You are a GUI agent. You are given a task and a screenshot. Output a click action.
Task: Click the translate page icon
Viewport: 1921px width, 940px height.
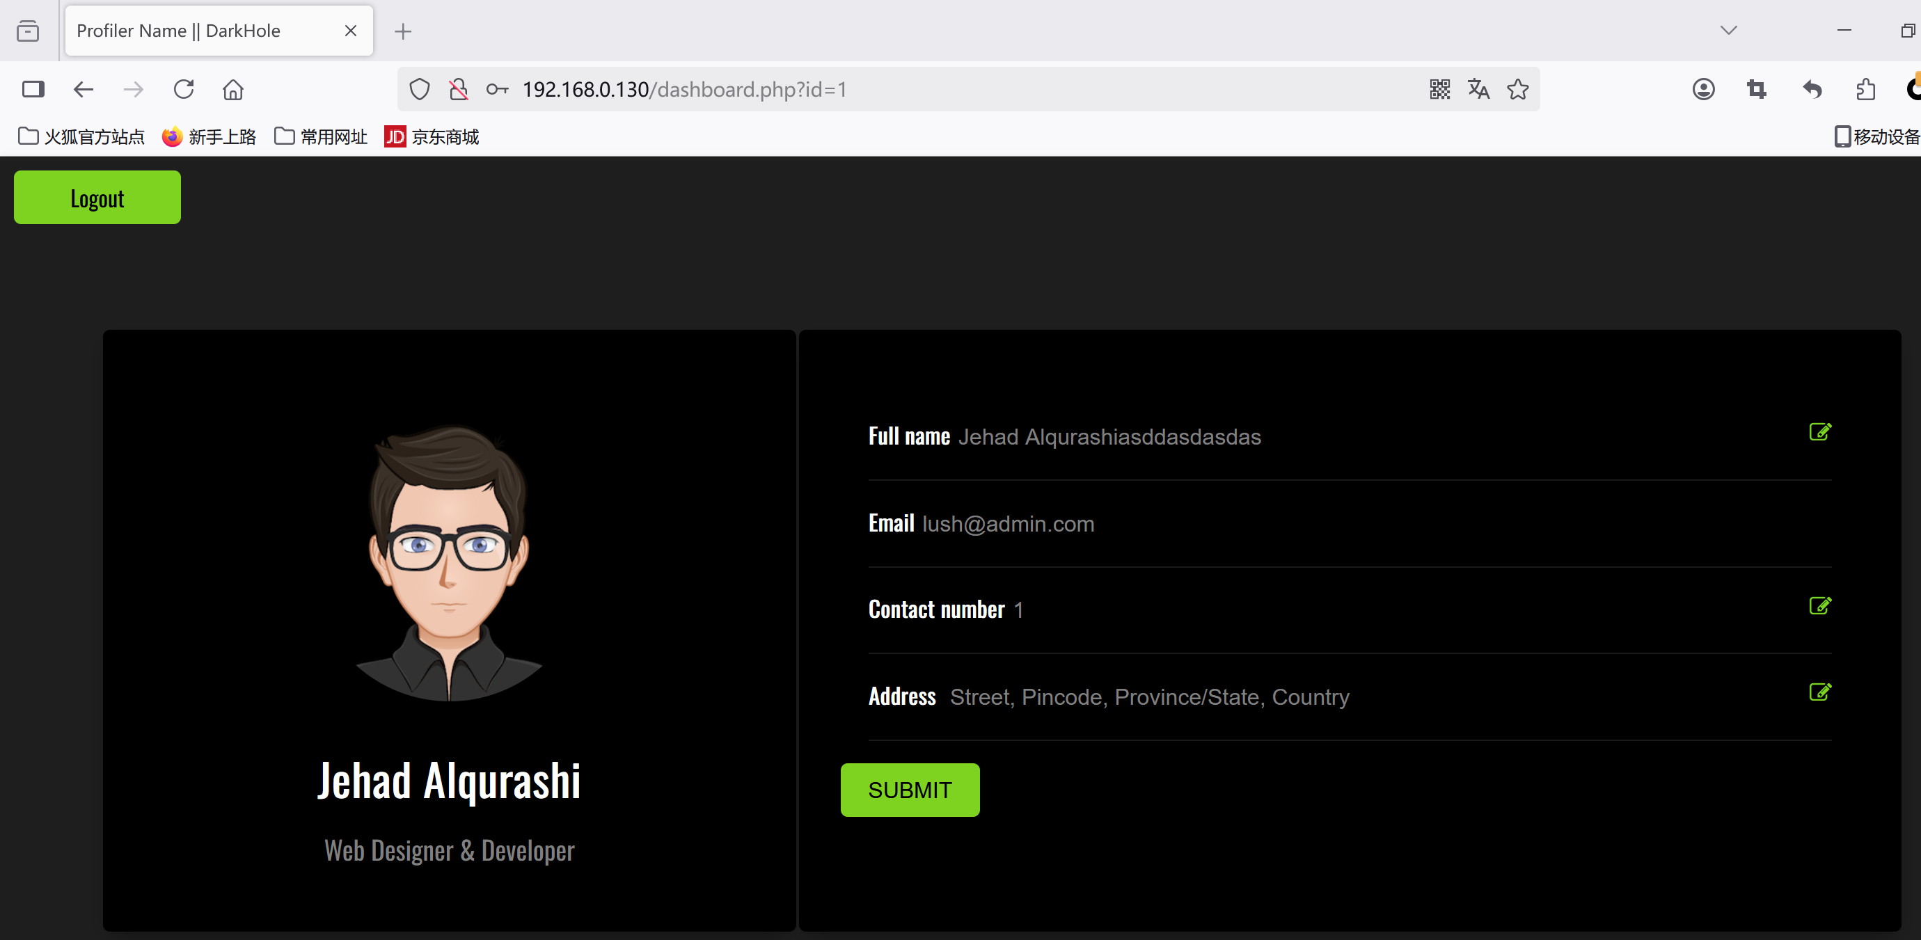pyautogui.click(x=1478, y=90)
